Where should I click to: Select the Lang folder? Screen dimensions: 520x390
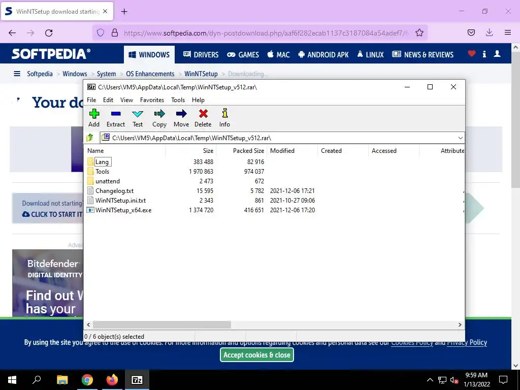[x=102, y=162]
